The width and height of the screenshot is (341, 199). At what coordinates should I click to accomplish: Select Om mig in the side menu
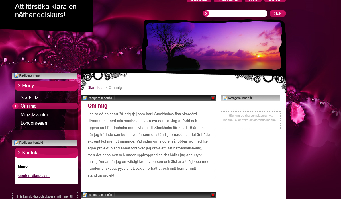coord(28,106)
